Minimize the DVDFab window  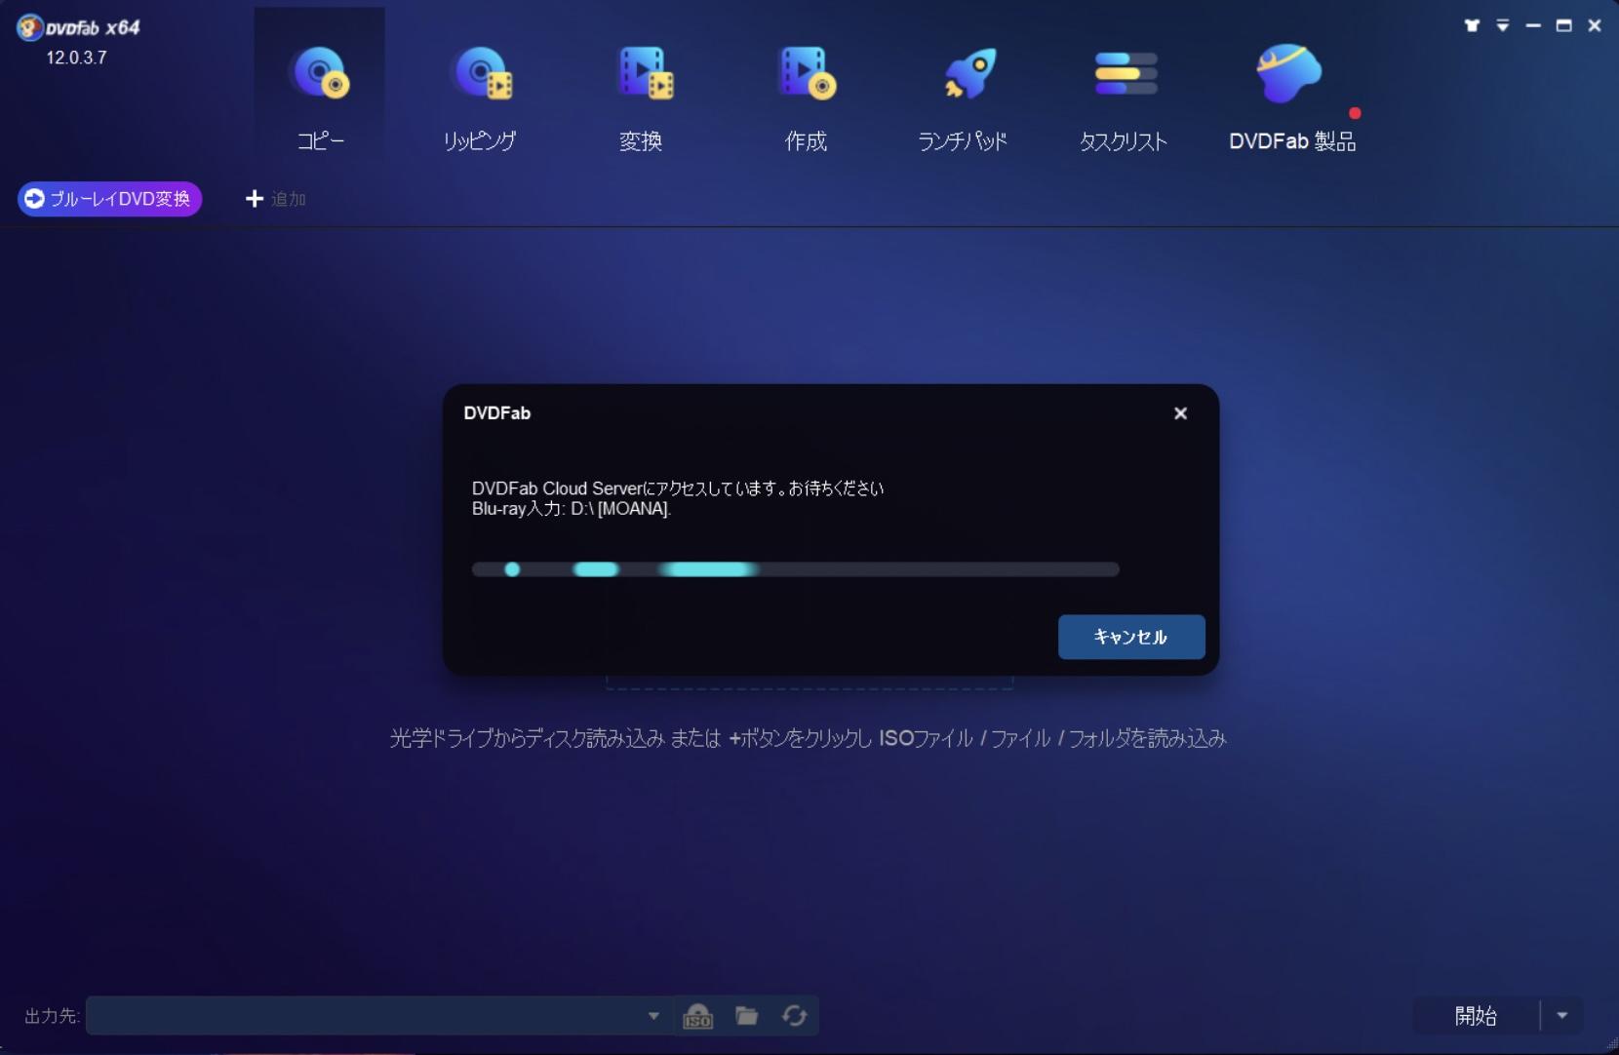[1533, 25]
